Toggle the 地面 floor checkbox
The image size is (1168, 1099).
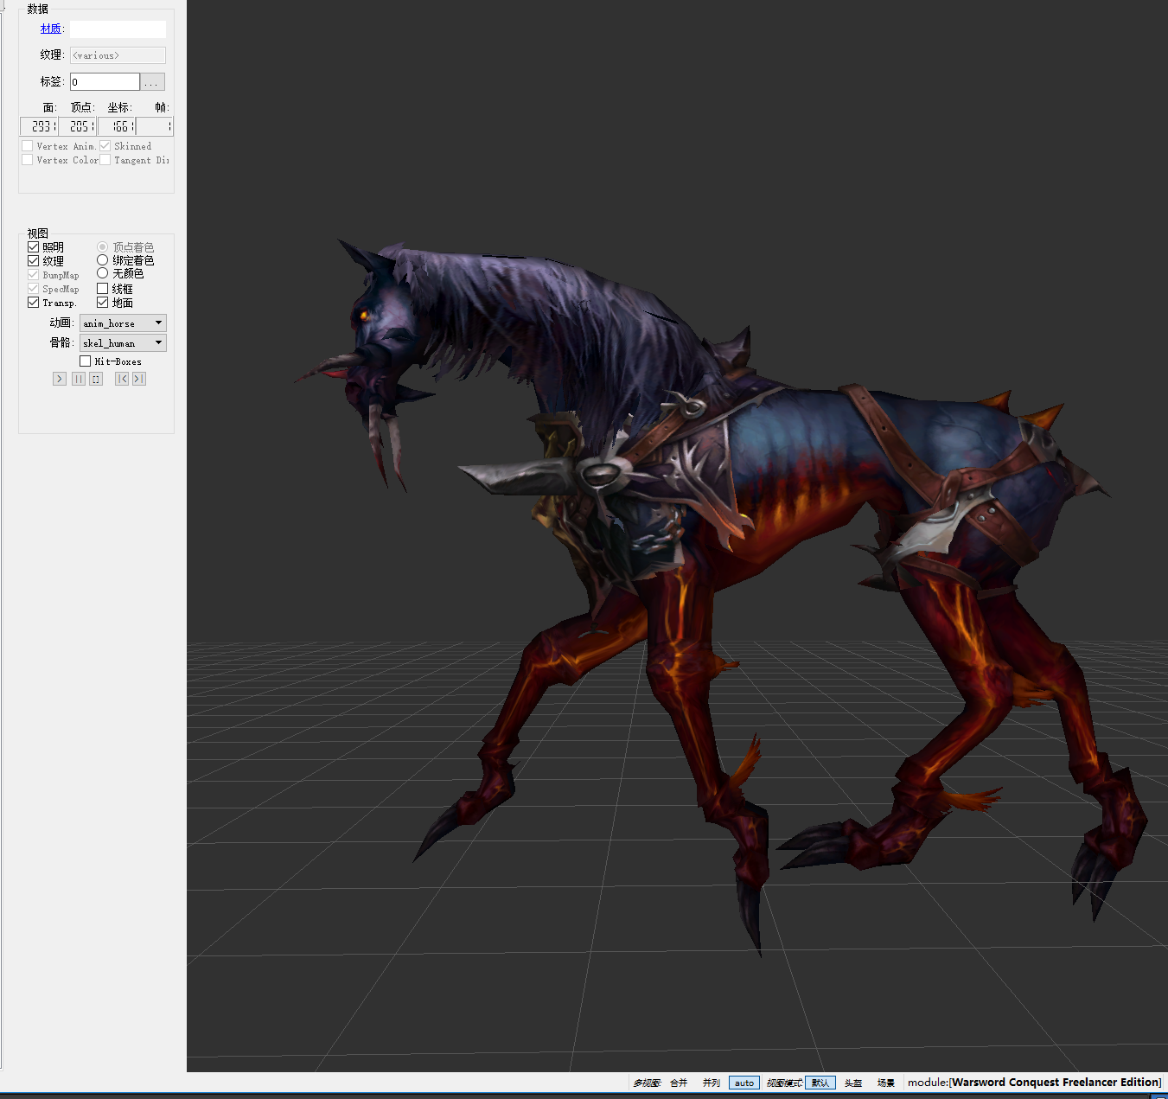click(x=102, y=303)
